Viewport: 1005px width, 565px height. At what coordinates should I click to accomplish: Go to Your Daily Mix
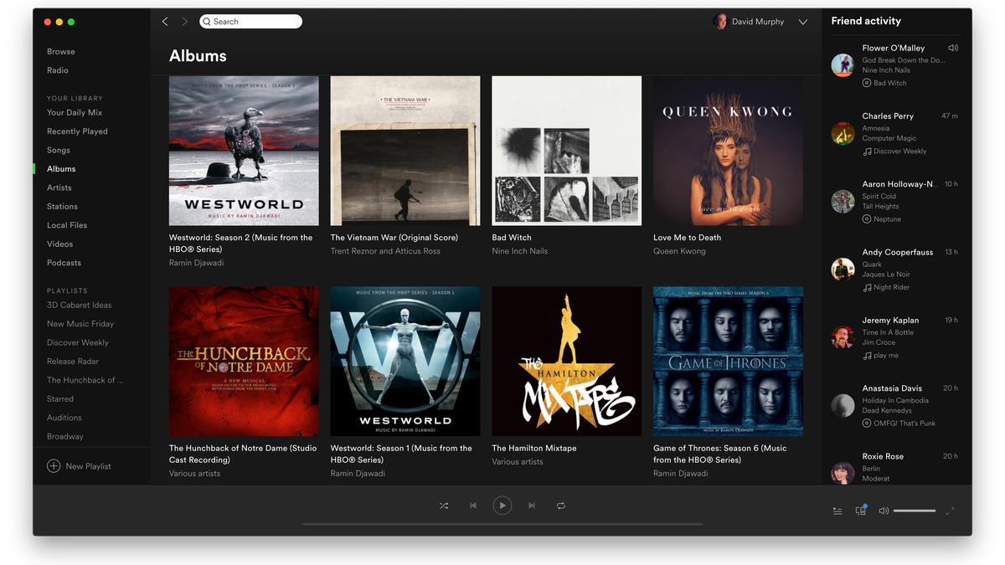(x=75, y=112)
